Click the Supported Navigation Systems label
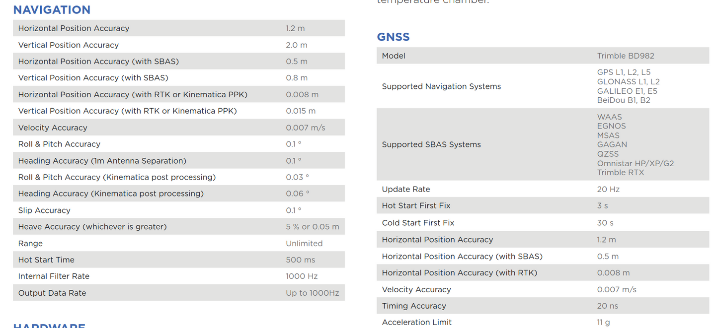This screenshot has height=328, width=718. pos(441,86)
